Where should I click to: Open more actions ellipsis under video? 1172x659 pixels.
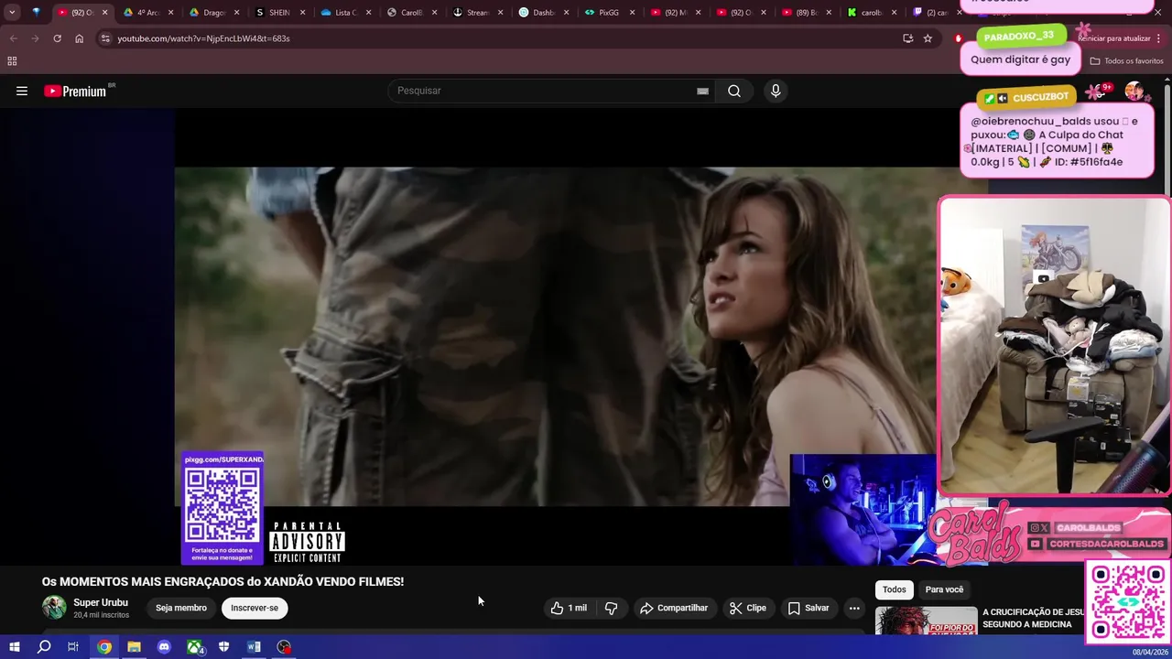pos(854,608)
